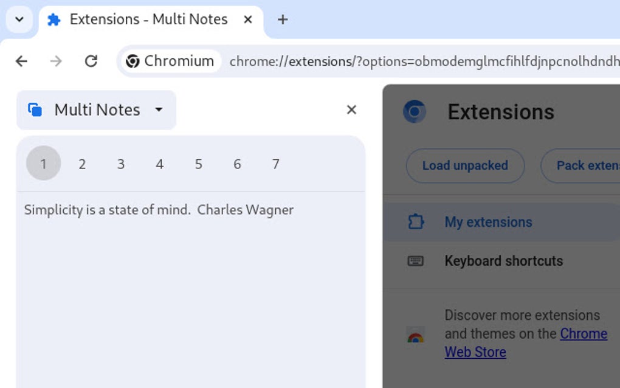
Task: Select note tab 7
Action: (x=275, y=164)
